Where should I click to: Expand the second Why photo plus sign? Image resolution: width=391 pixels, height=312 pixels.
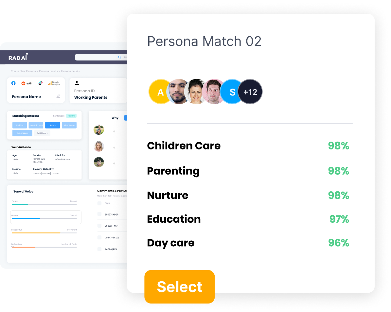(114, 148)
